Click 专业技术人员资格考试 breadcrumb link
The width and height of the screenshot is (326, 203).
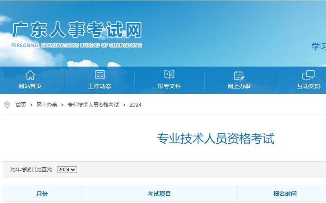click(x=93, y=105)
